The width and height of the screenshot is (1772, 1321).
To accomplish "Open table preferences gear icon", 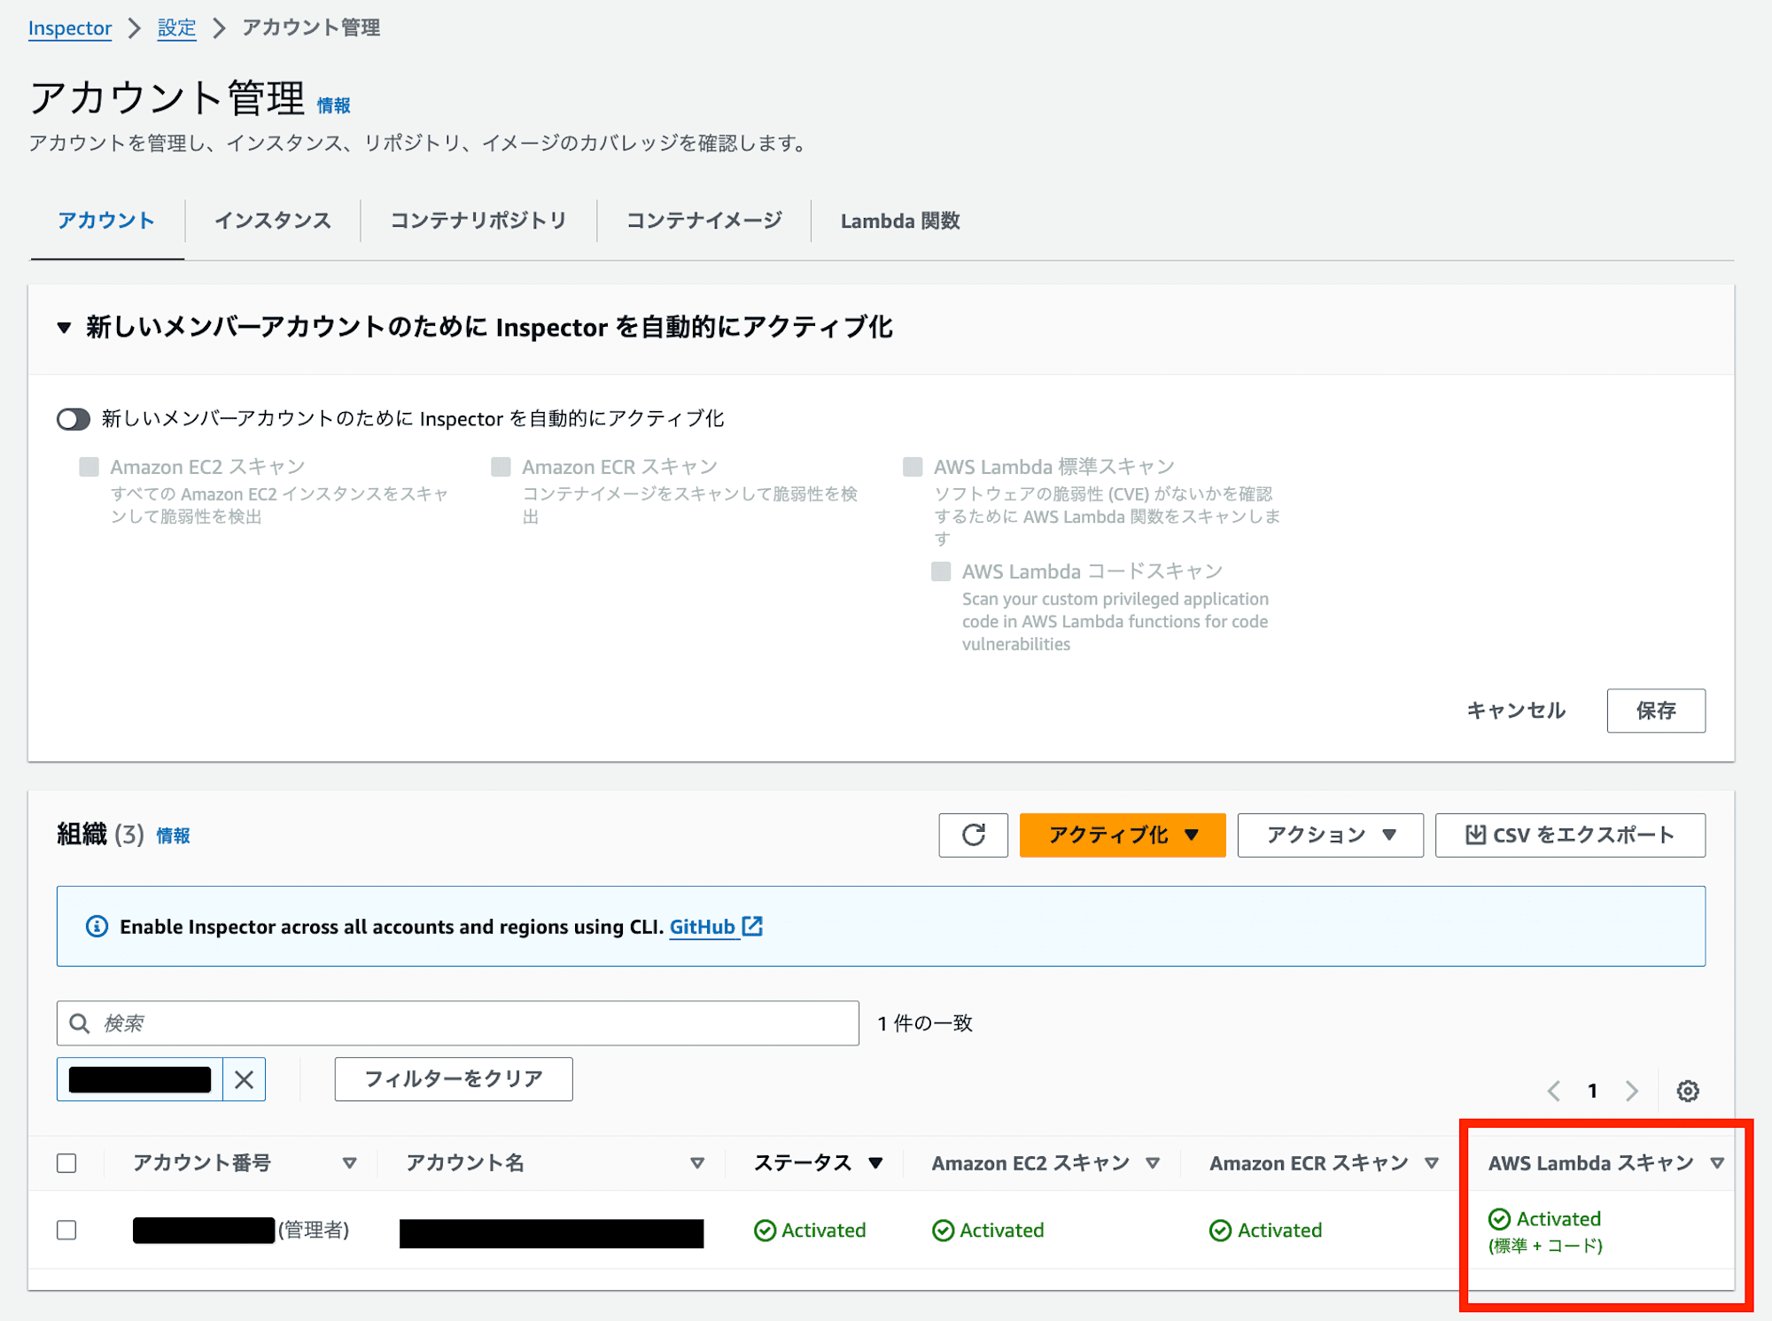I will (x=1688, y=1091).
